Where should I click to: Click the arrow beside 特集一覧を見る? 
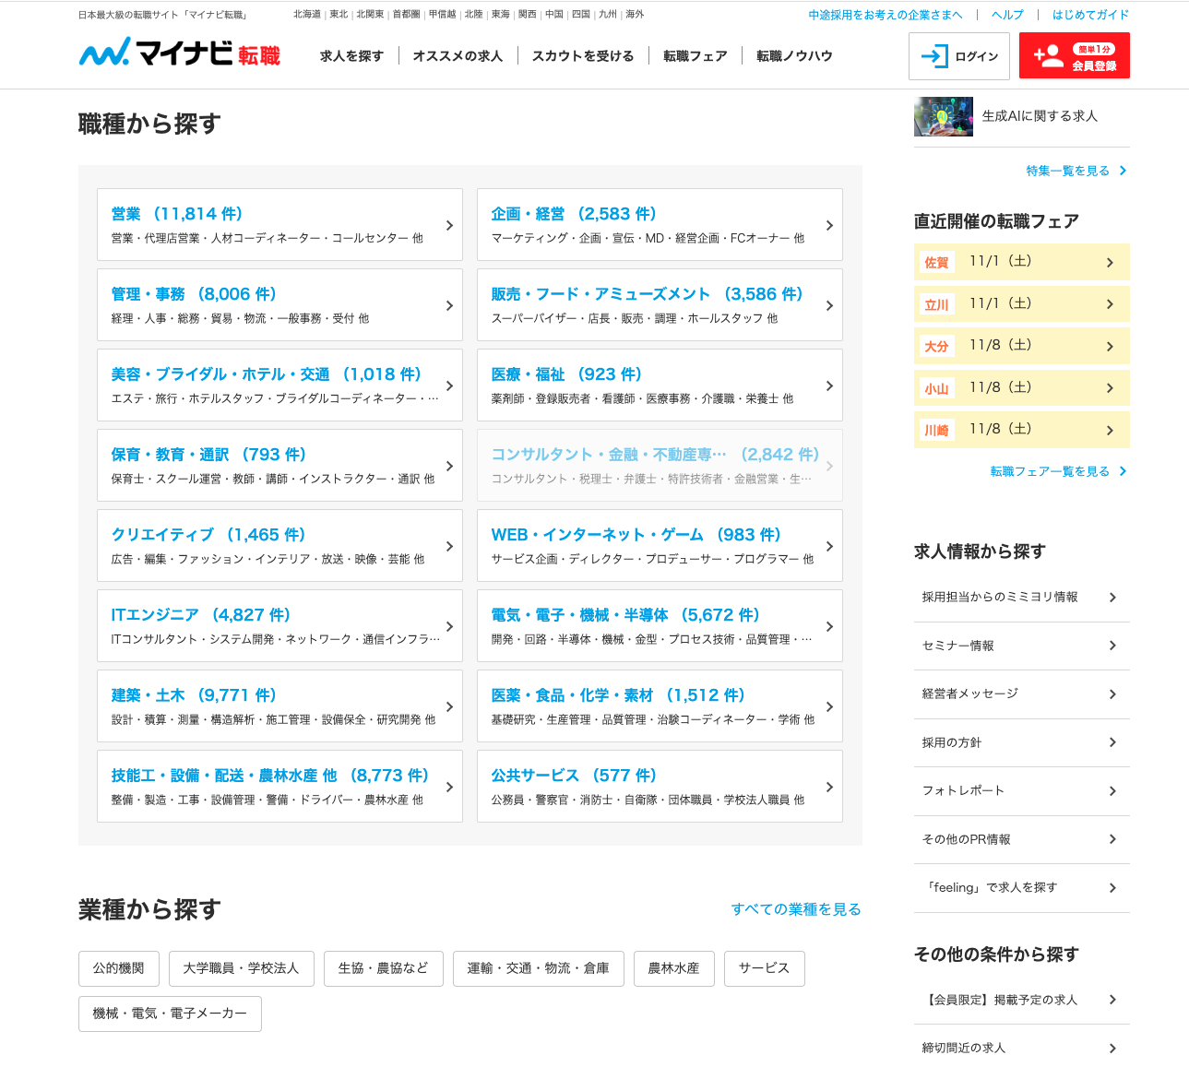[1123, 171]
